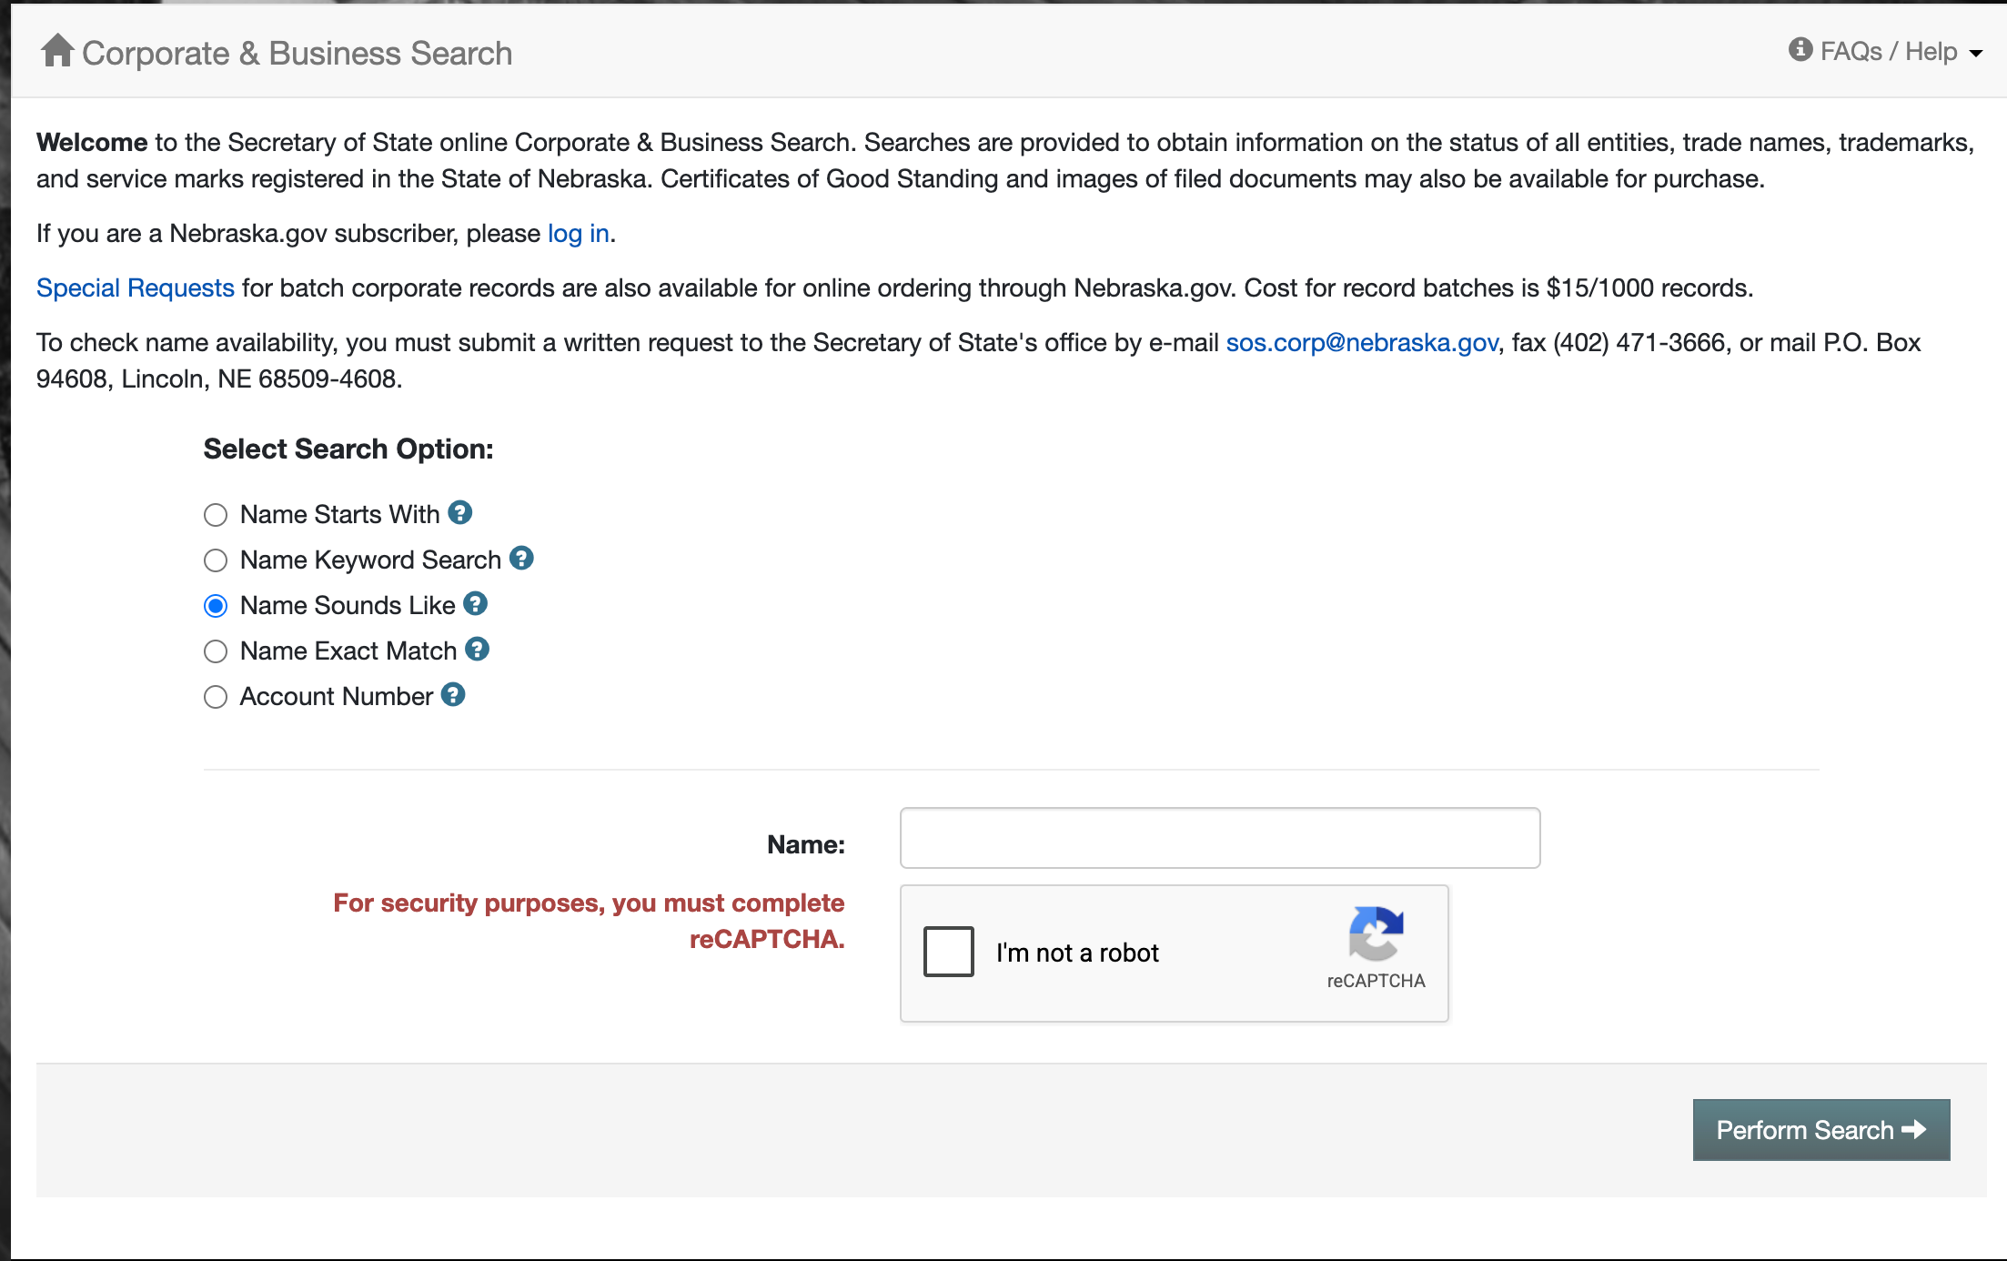The width and height of the screenshot is (2007, 1261).
Task: Open the Special Requests link
Action: pos(136,288)
